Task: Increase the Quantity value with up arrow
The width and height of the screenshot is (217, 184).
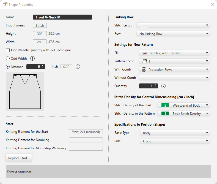Action: 156,85
